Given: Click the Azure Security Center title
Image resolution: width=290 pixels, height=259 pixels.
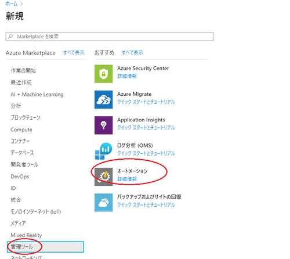Looking at the screenshot, I should pyautogui.click(x=143, y=69).
